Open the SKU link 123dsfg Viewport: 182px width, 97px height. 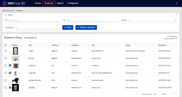point(31,87)
